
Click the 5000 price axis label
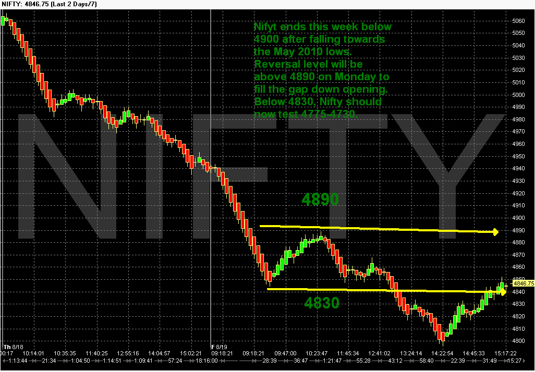pos(518,95)
